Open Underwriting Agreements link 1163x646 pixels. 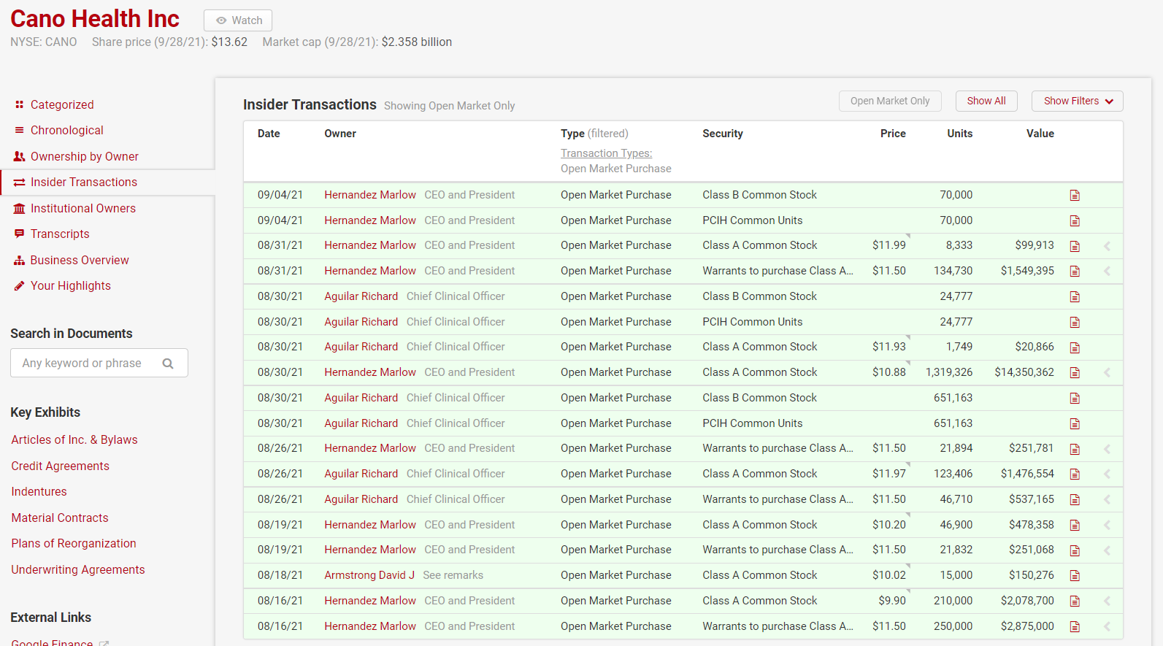click(x=78, y=569)
